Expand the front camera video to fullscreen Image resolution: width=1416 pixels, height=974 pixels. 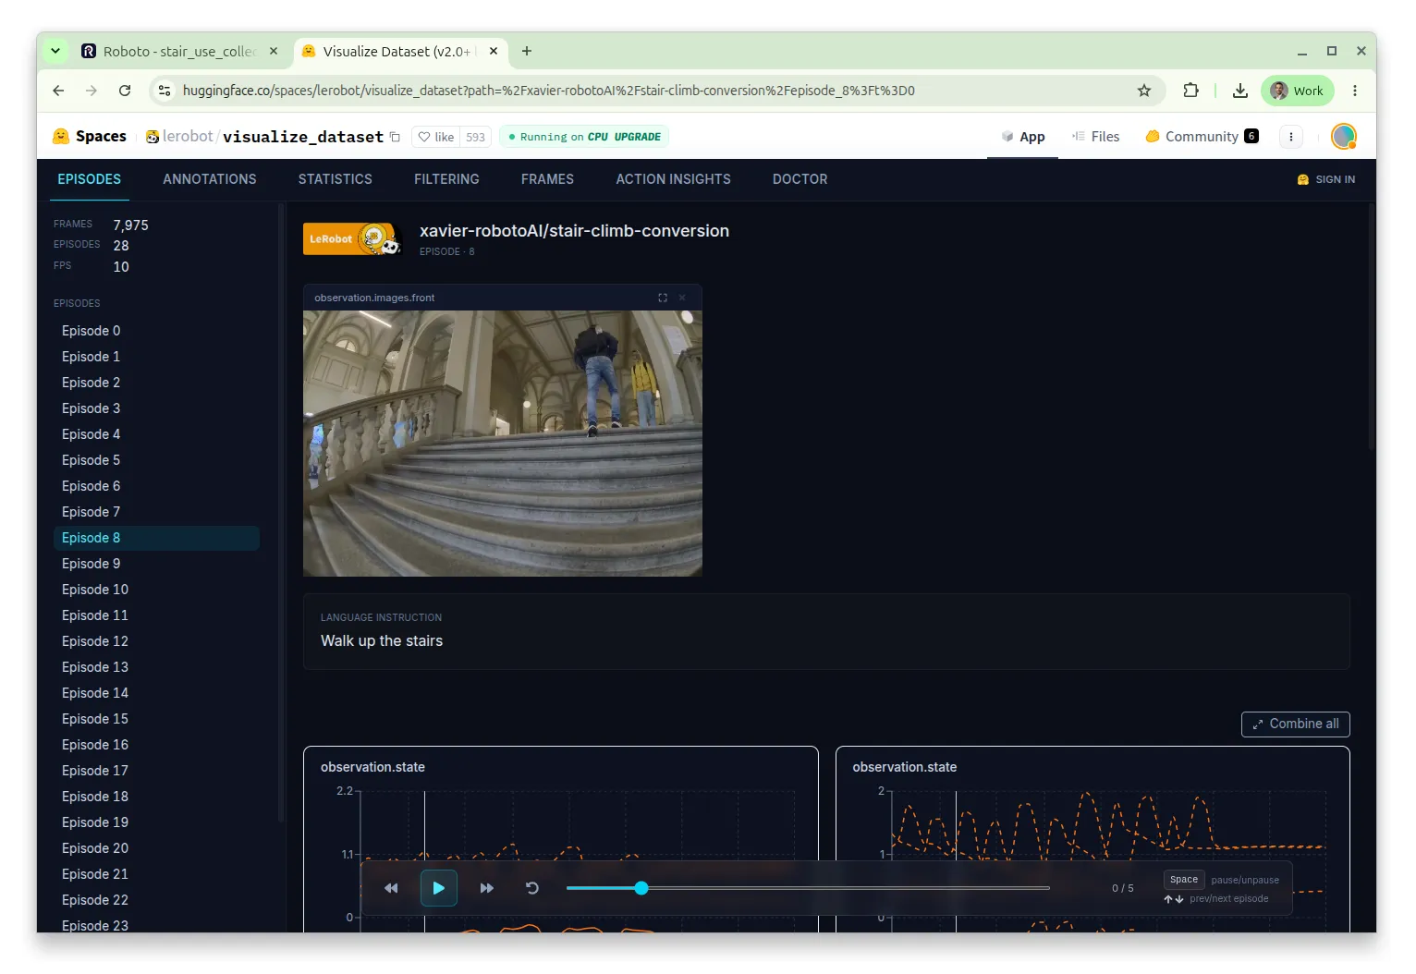(663, 298)
